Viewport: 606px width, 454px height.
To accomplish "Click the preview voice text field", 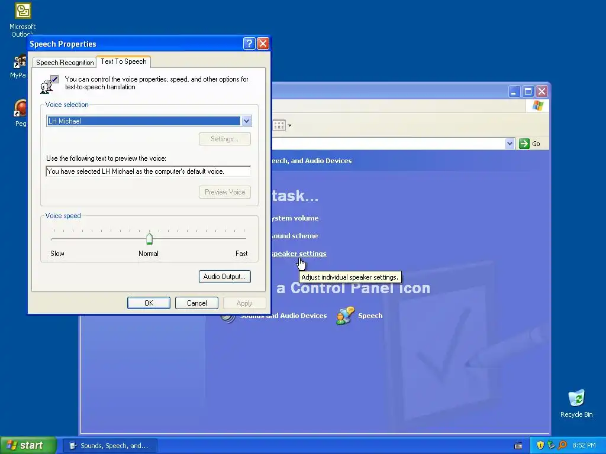I will tap(148, 171).
